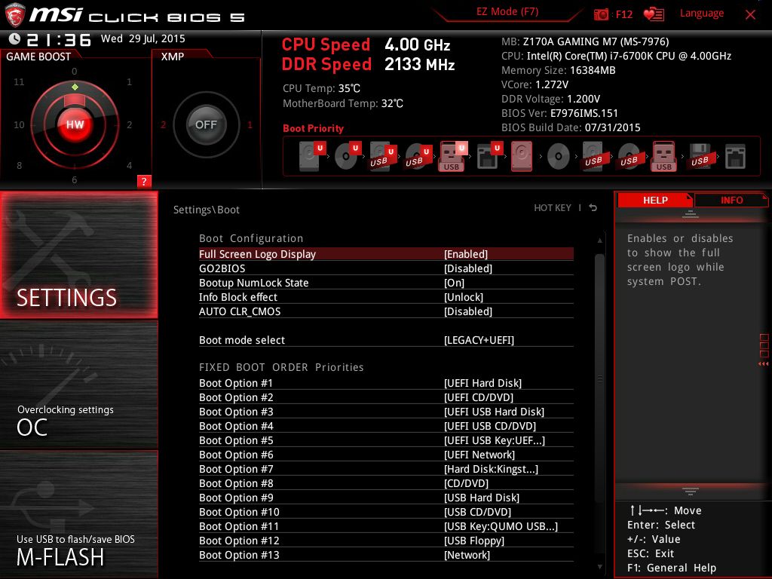Click the UEFI CD/DVD boot priority icon

point(348,156)
